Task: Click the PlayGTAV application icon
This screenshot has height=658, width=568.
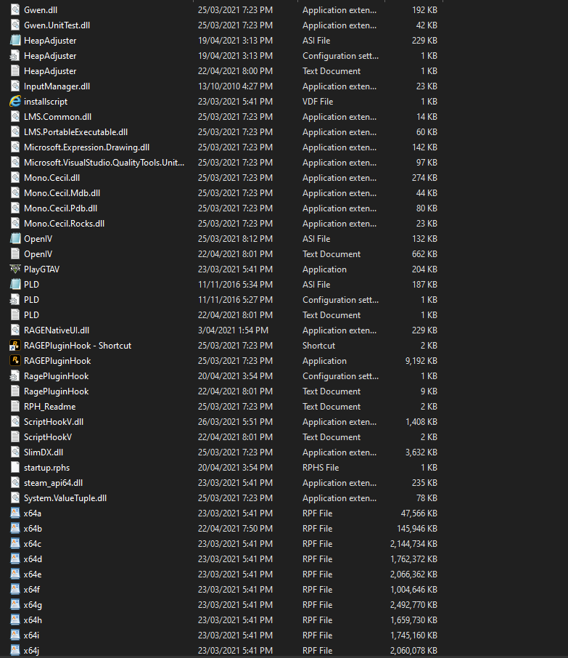Action: pyautogui.click(x=15, y=269)
